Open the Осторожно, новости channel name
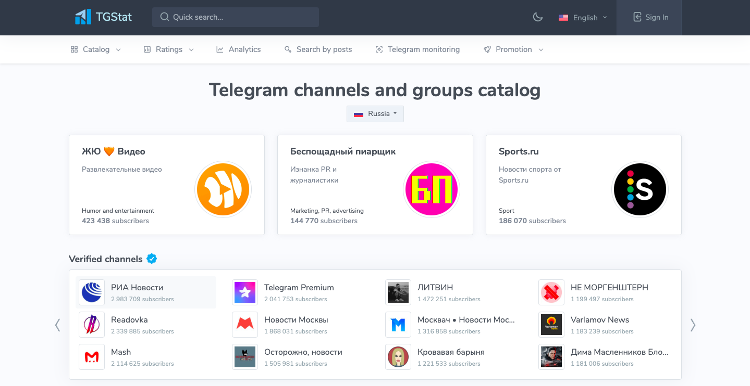750x386 pixels. point(303,352)
